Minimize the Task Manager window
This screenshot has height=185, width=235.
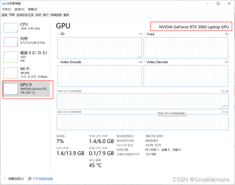tap(208, 3)
